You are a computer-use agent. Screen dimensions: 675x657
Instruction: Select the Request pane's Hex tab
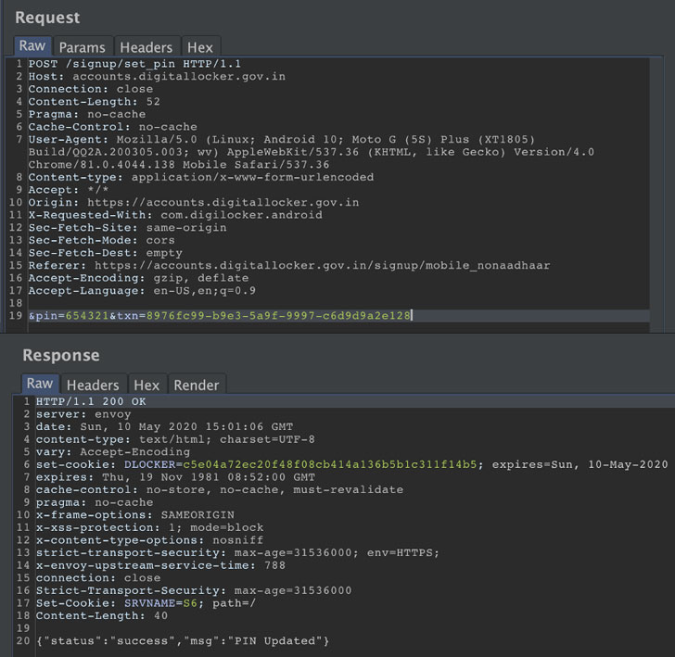pyautogui.click(x=199, y=47)
